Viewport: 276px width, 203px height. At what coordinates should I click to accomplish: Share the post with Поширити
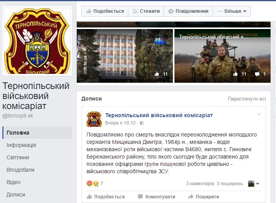204,197
